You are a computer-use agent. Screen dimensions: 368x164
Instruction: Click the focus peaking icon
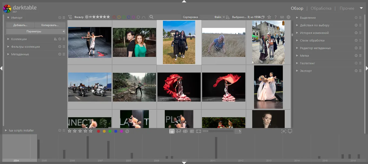284,131
